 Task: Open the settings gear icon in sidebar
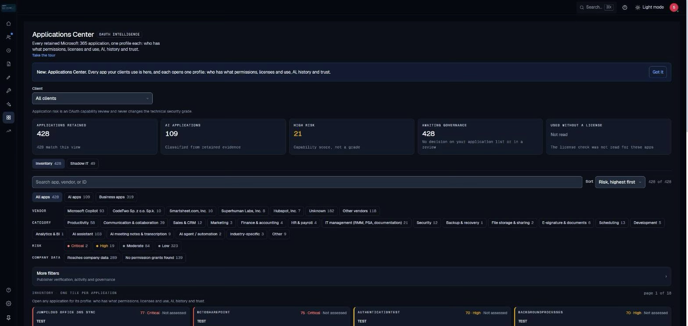[8, 304]
